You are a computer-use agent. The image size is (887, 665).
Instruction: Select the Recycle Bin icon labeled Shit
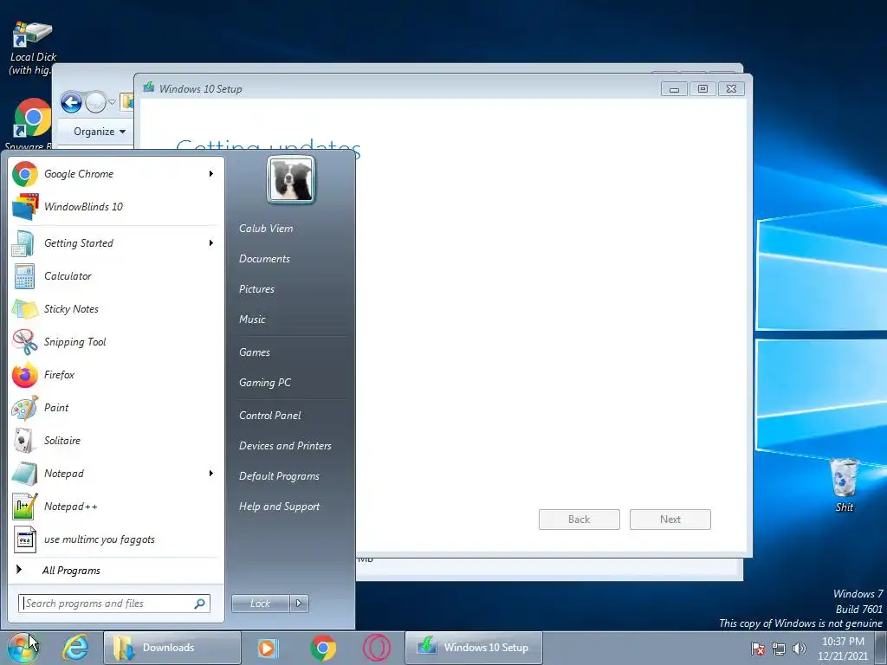(x=844, y=485)
